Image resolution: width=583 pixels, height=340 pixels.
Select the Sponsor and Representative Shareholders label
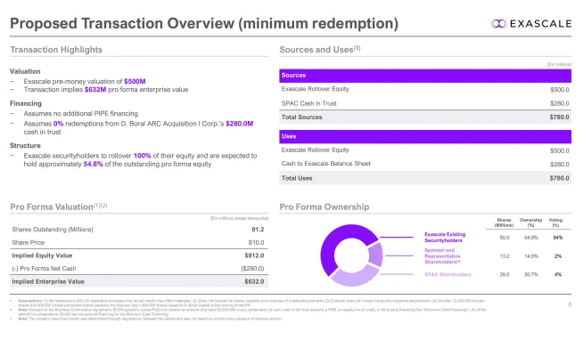442,256
